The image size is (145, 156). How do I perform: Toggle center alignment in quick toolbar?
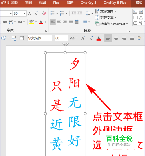(116, 38)
